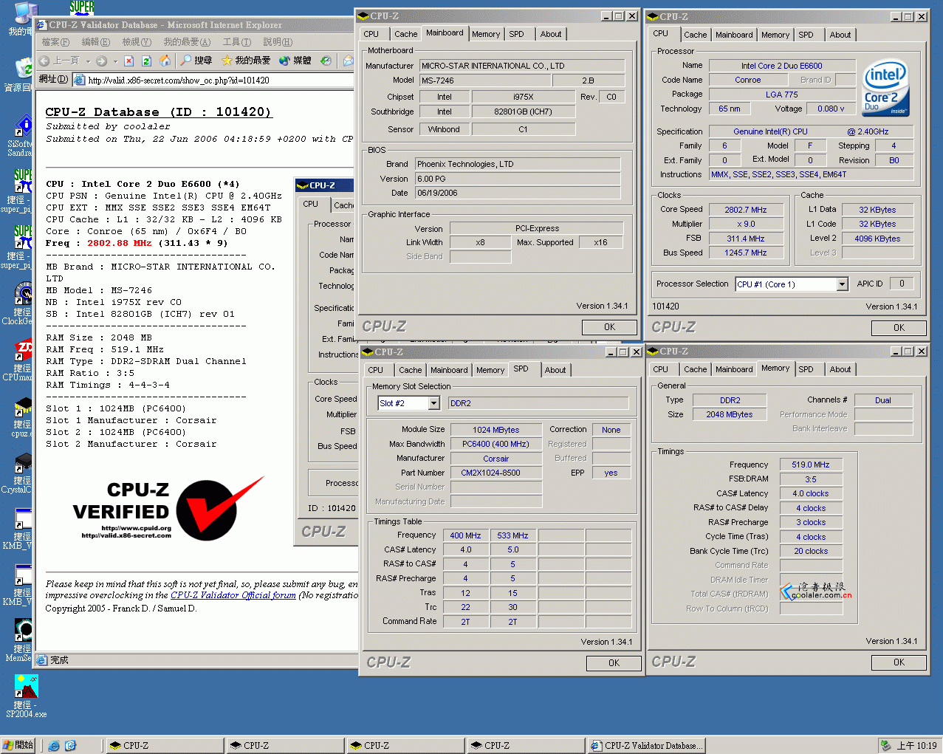This screenshot has width=943, height=754.
Task: Open the 說明(H) menu
Action: (x=278, y=42)
